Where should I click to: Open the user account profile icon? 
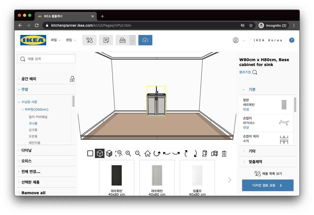pyautogui.click(x=236, y=40)
